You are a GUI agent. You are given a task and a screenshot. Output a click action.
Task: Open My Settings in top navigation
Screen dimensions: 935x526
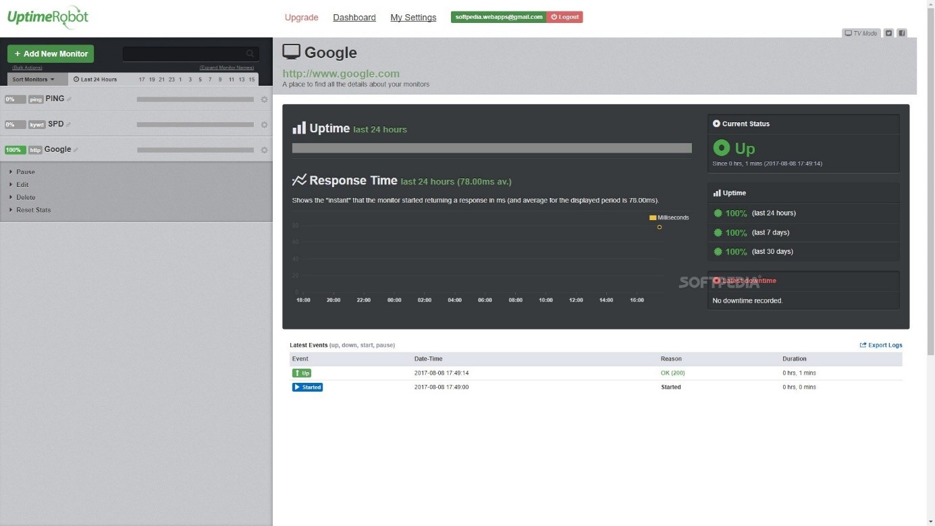tap(413, 18)
